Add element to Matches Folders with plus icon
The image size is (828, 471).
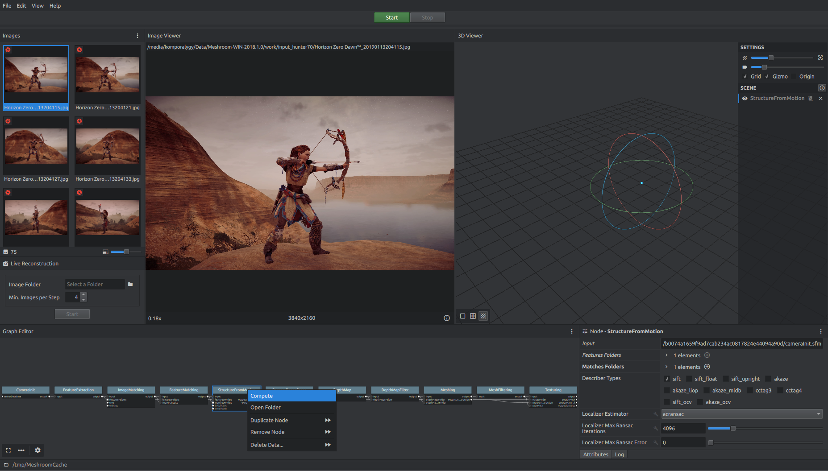[x=707, y=367]
